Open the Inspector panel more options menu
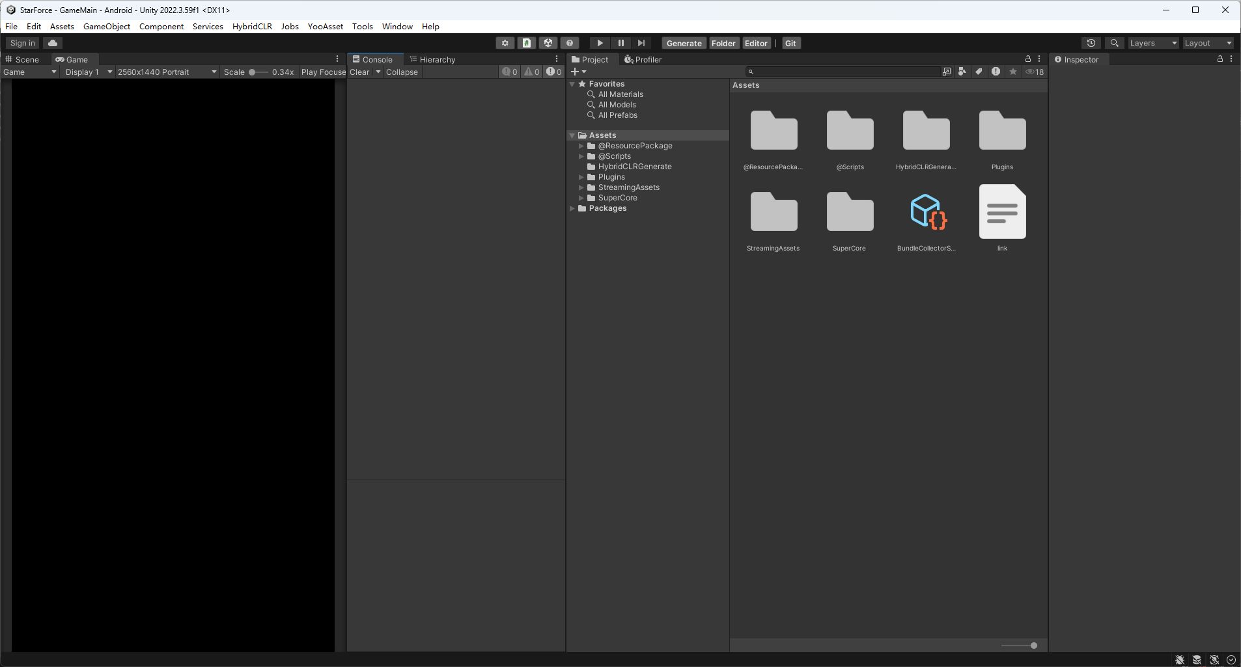This screenshot has width=1241, height=667. [x=1231, y=59]
